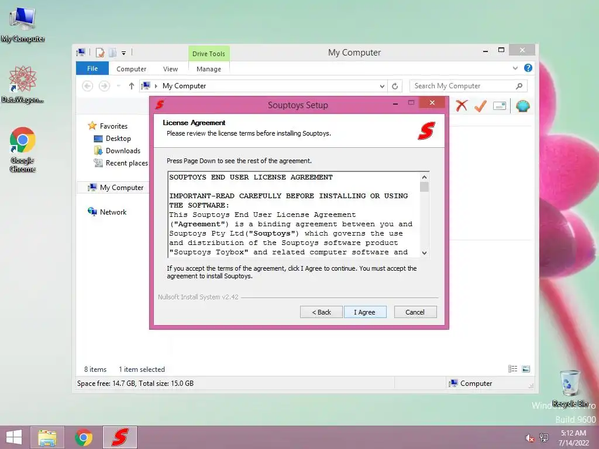Image resolution: width=599 pixels, height=449 pixels.
Task: Click the '8 items' status text
Action: 95,369
